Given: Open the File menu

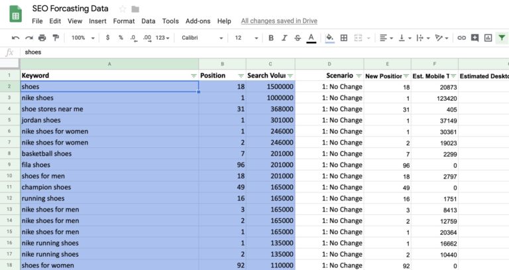Looking at the screenshot, I should click(37, 21).
